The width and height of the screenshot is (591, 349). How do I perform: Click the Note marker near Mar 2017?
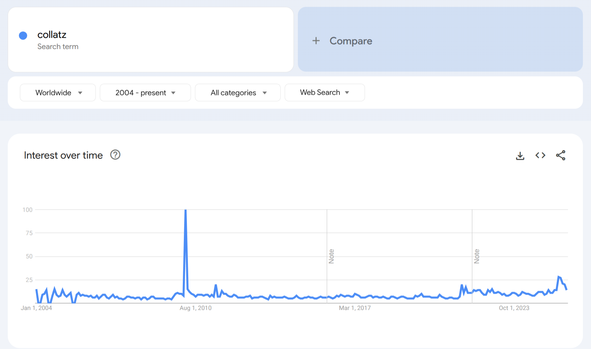pos(331,256)
